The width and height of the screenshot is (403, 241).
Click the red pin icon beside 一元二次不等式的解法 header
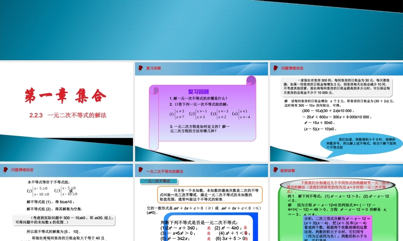click(x=141, y=170)
